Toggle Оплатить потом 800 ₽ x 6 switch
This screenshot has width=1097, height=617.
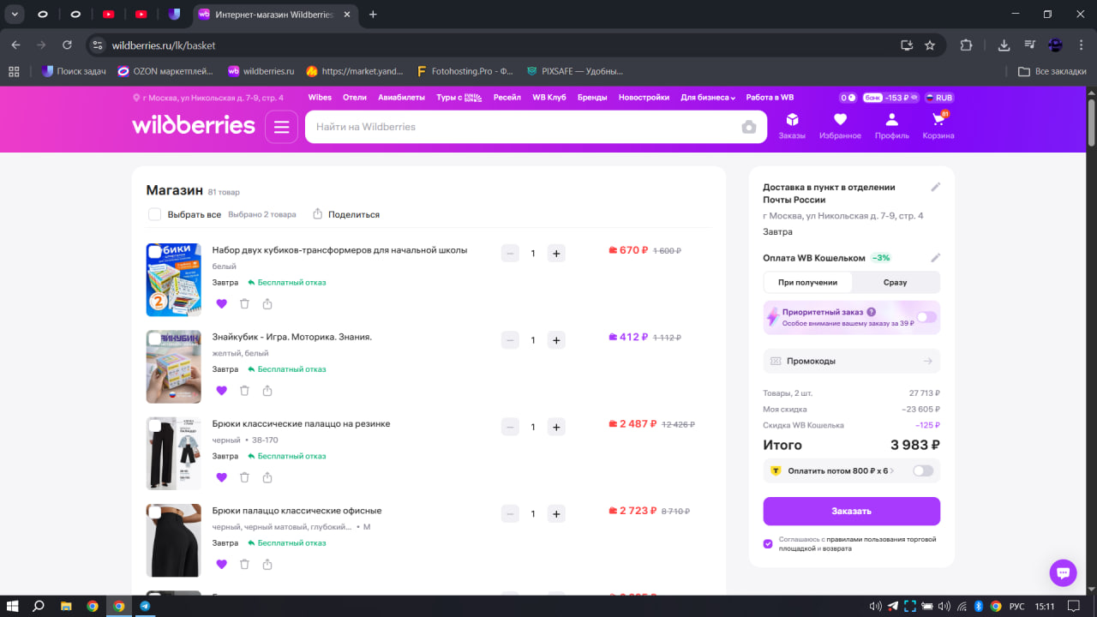(x=923, y=470)
